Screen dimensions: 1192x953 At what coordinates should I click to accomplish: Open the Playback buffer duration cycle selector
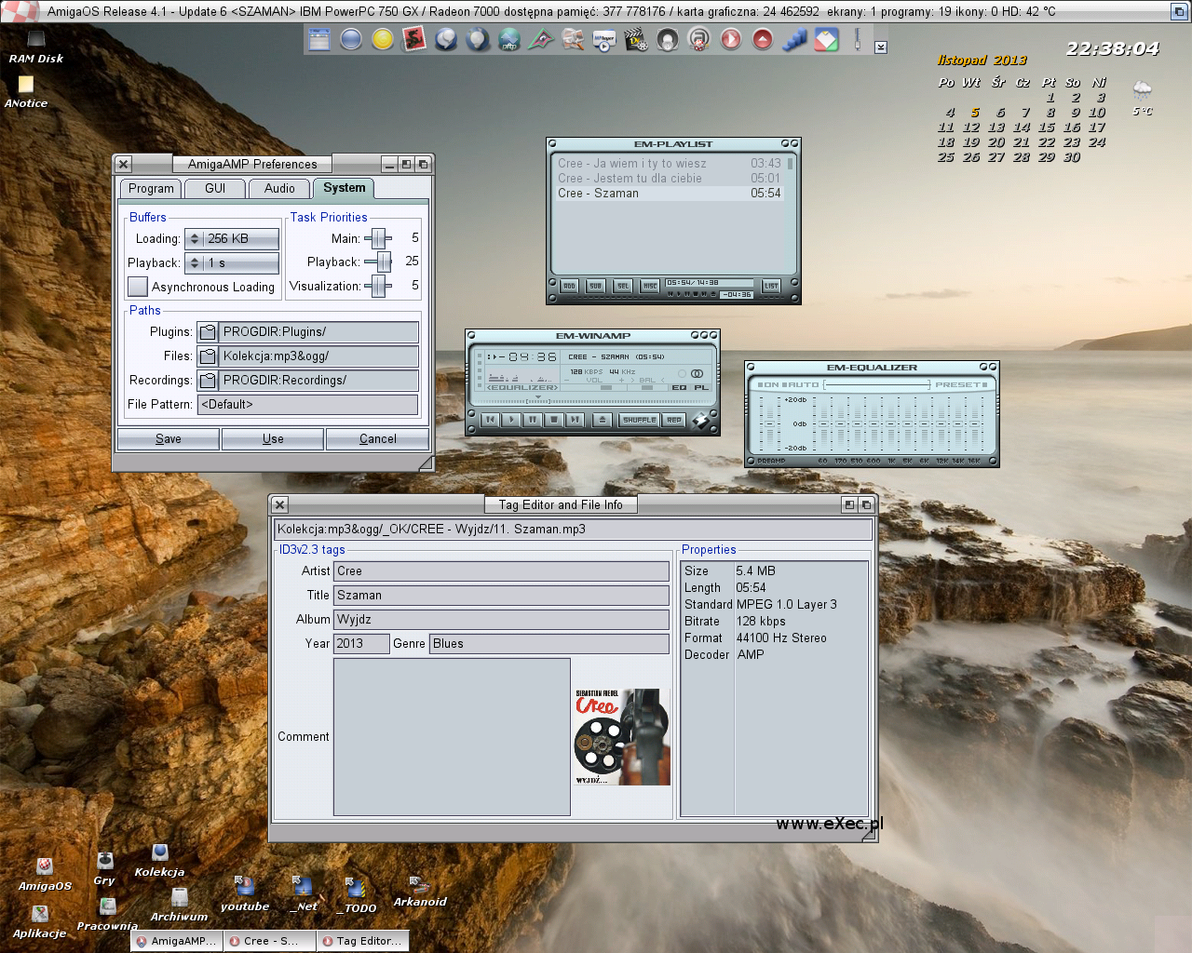232,263
